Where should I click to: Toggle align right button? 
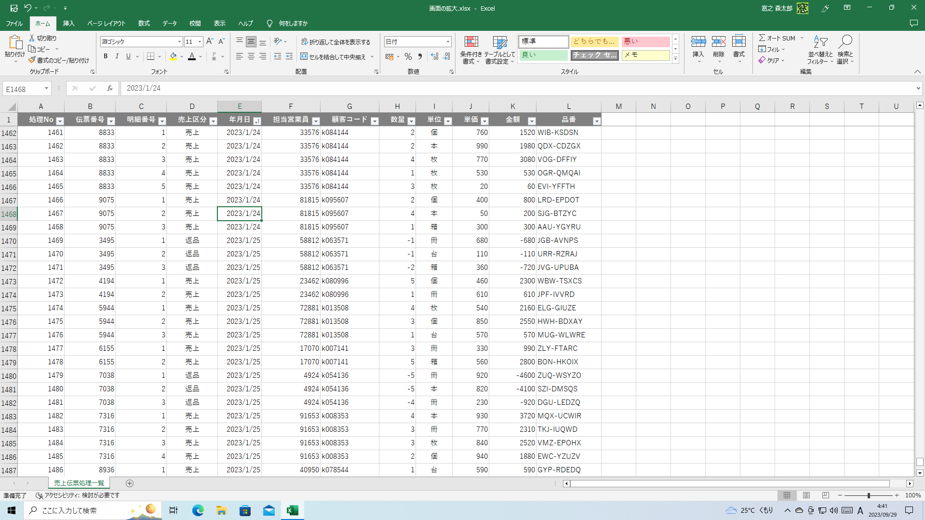tap(263, 56)
